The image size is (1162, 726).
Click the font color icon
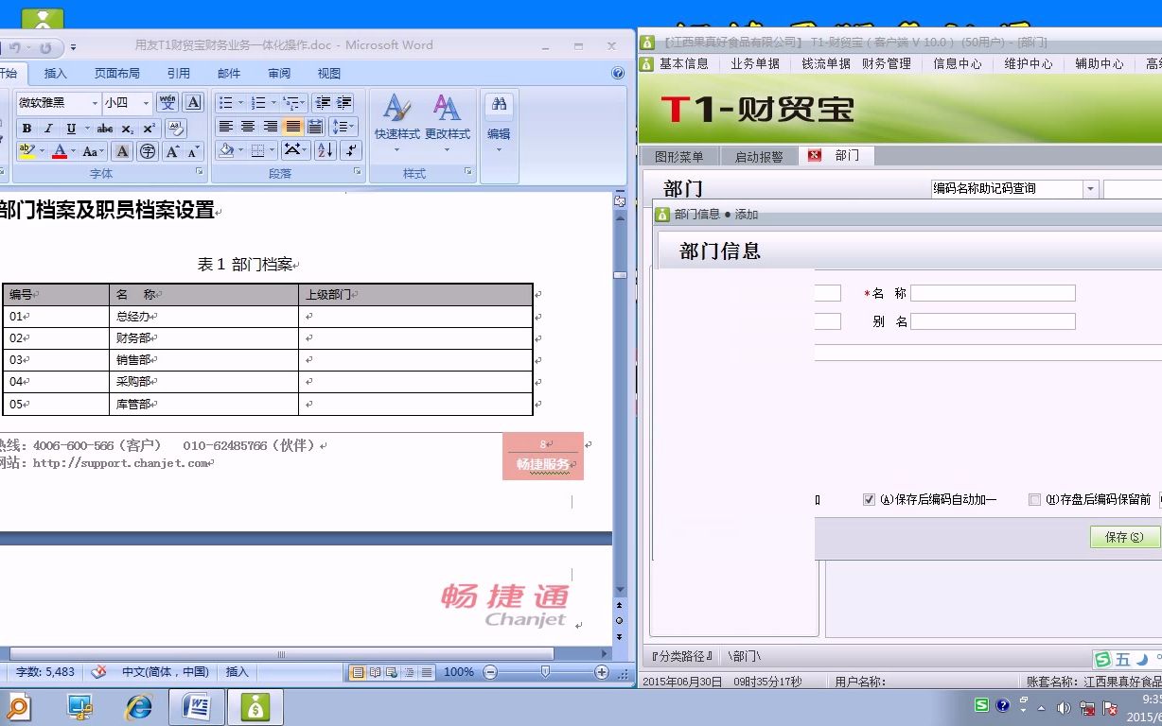coord(59,151)
